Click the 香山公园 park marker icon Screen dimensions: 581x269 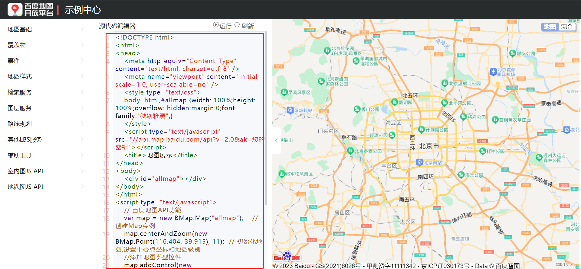click(357, 109)
